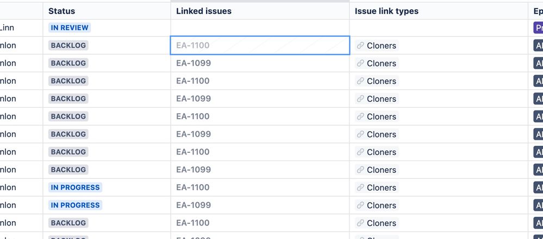This screenshot has height=239, width=543.
Task: Open EA-1100 linked issue in first IN PROGRESS row
Action: click(192, 188)
